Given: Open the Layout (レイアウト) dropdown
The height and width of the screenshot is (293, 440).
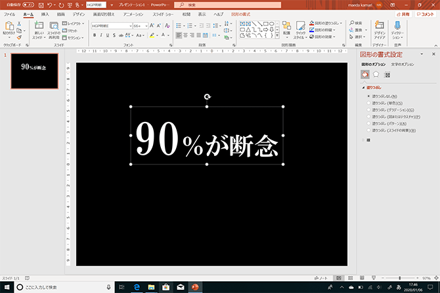Looking at the screenshot, I should (x=73, y=24).
